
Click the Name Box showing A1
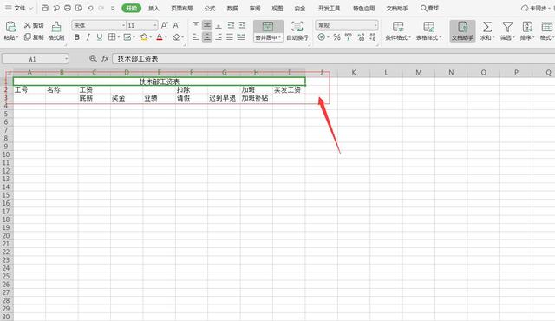pyautogui.click(x=36, y=59)
